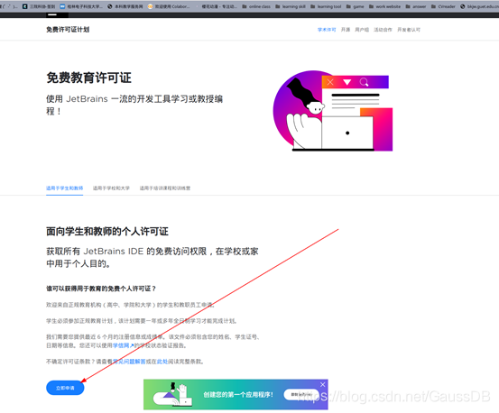The height and width of the screenshot is (413, 499).
Task: Click the JetBrains laptop hero illustration
Action: [333, 111]
